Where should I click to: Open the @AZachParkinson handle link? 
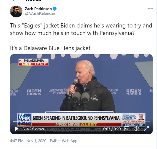40,13
